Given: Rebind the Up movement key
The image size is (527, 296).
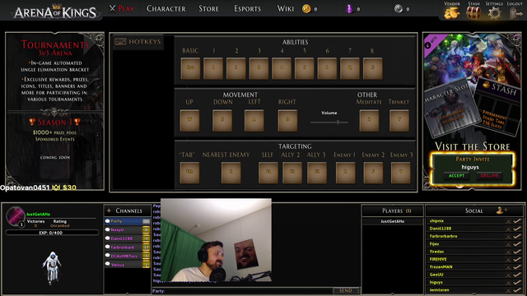Looking at the screenshot, I should (189, 121).
